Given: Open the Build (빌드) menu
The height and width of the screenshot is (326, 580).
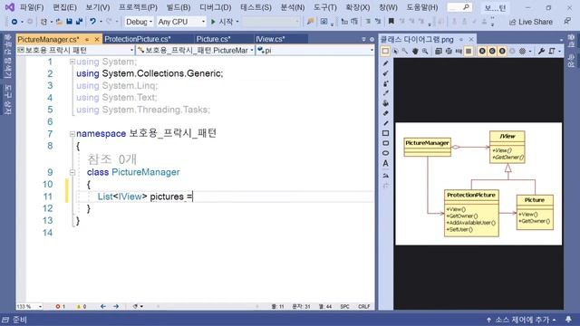Looking at the screenshot, I should pos(179,7).
